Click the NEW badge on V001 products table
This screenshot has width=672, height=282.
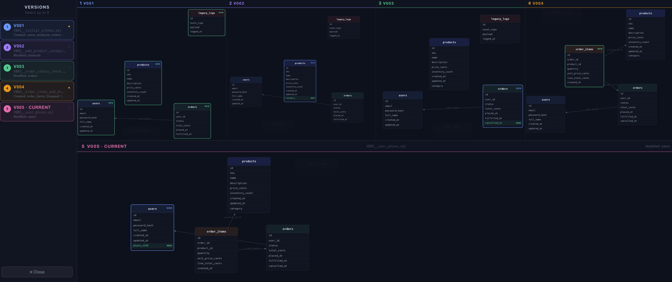pos(158,64)
